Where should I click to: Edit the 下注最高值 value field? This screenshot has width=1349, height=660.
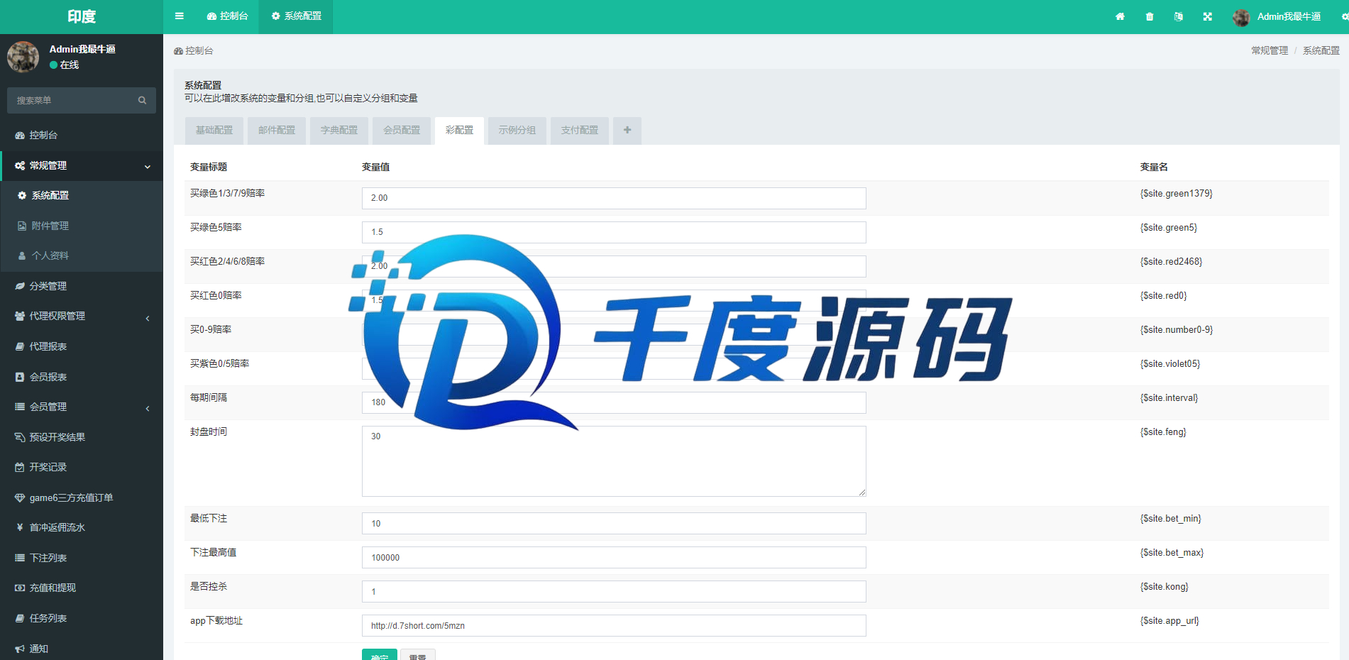tap(614, 558)
